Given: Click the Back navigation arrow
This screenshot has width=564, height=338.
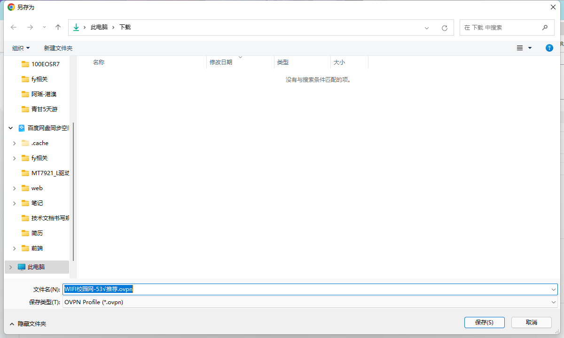Looking at the screenshot, I should pos(14,27).
